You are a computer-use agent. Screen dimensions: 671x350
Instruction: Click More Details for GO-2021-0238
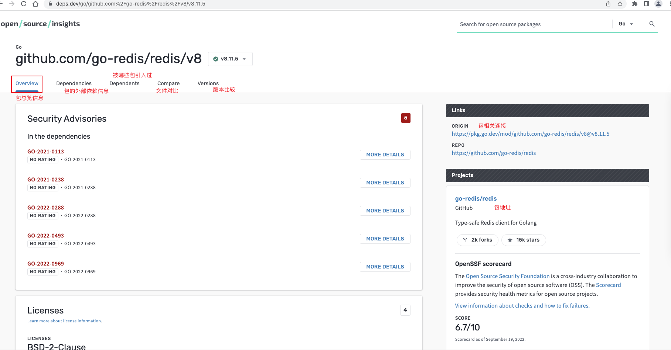pos(385,183)
